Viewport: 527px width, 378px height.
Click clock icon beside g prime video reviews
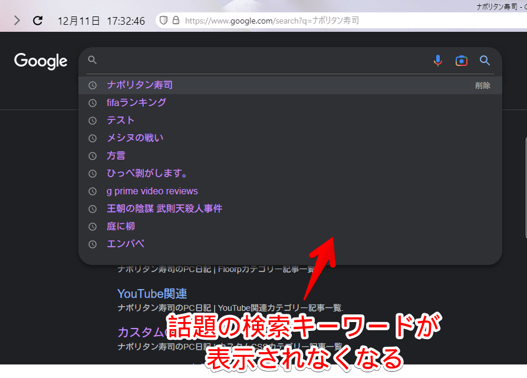coord(93,191)
